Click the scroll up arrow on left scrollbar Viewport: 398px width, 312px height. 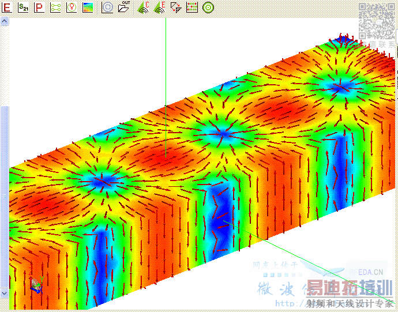pos(4,21)
